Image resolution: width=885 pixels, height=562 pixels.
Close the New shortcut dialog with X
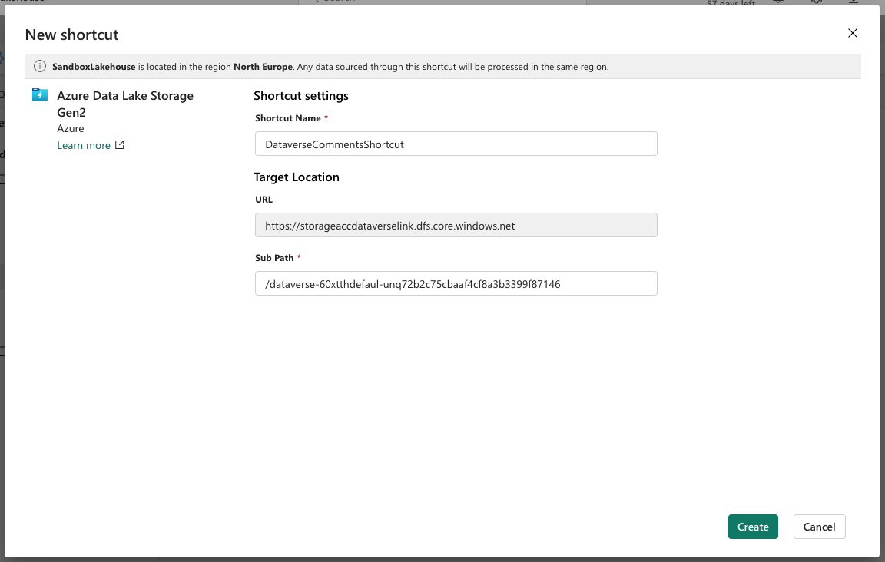[852, 33]
